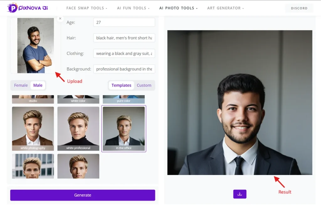Pick the "white professional" template thumbnail
Image resolution: width=321 pixels, height=205 pixels.
78,128
